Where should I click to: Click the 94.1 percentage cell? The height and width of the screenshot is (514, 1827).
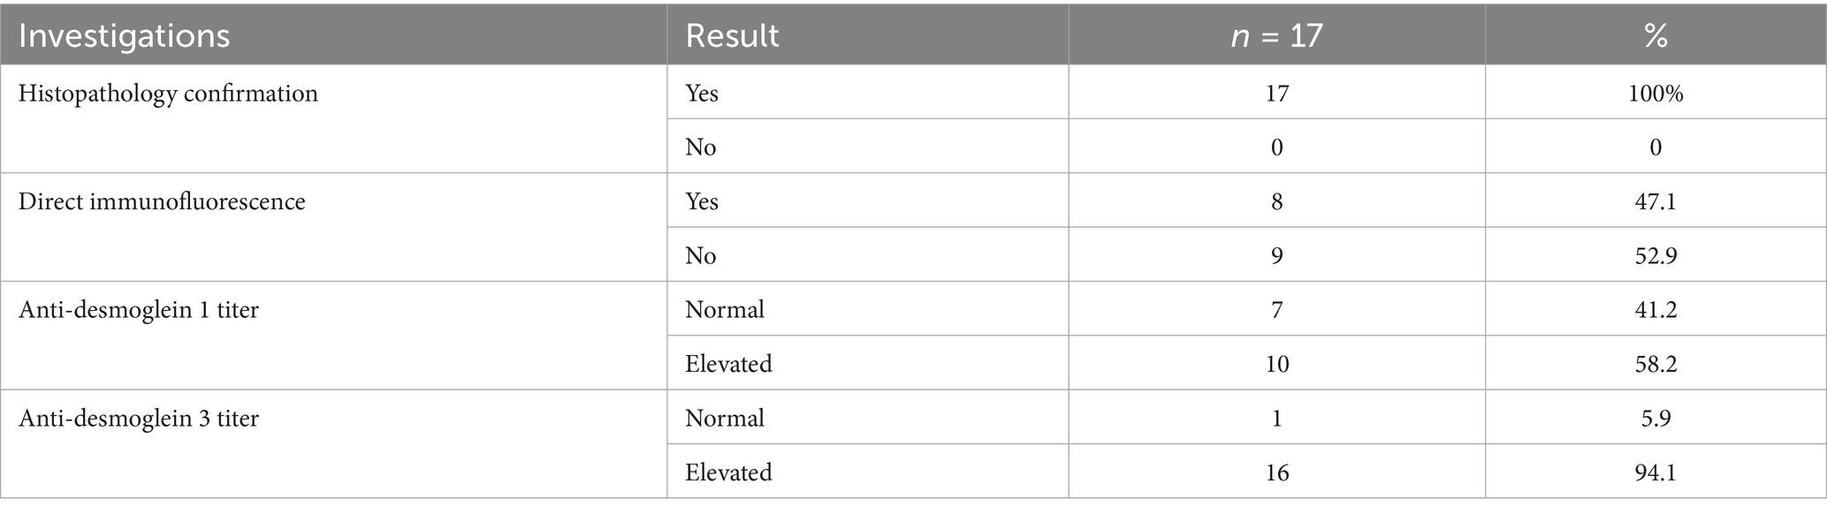tap(1656, 472)
